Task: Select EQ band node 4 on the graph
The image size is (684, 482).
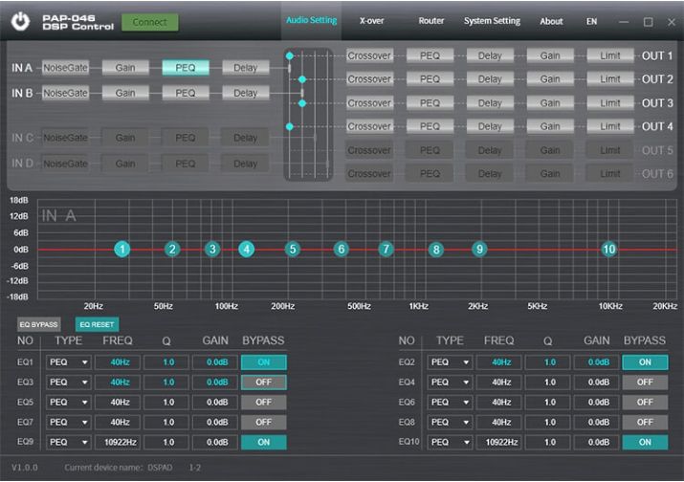Action: (x=247, y=249)
